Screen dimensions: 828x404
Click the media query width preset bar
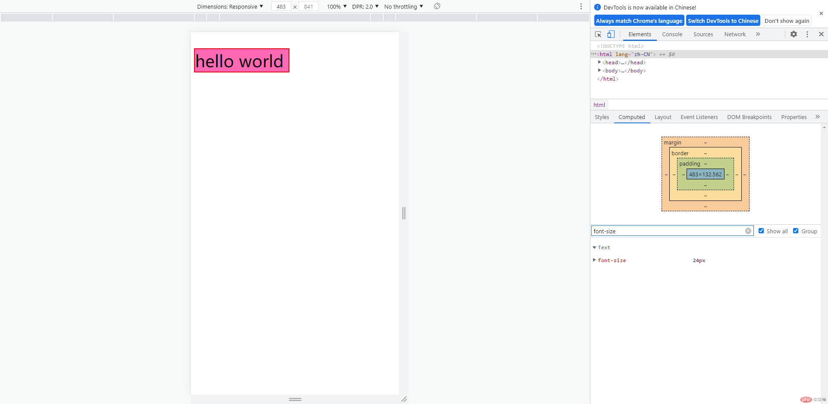point(295,18)
